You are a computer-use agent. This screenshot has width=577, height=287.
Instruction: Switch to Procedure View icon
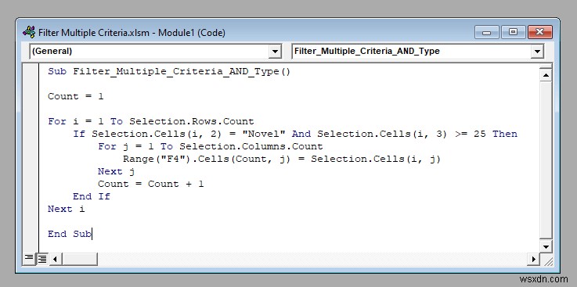coord(28,259)
